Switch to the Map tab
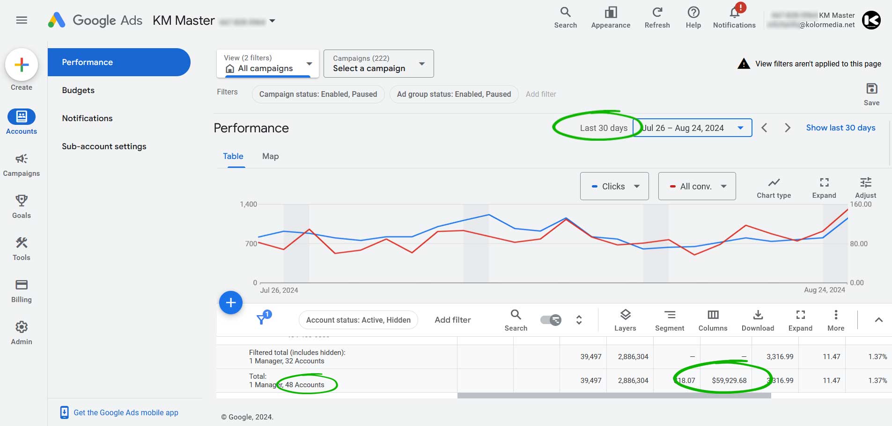This screenshot has height=426, width=892. [270, 156]
